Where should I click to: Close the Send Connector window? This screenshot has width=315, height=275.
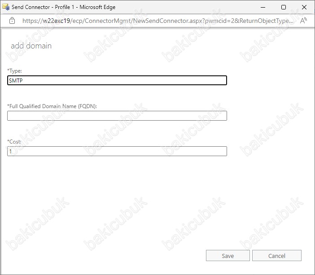coord(304,7)
